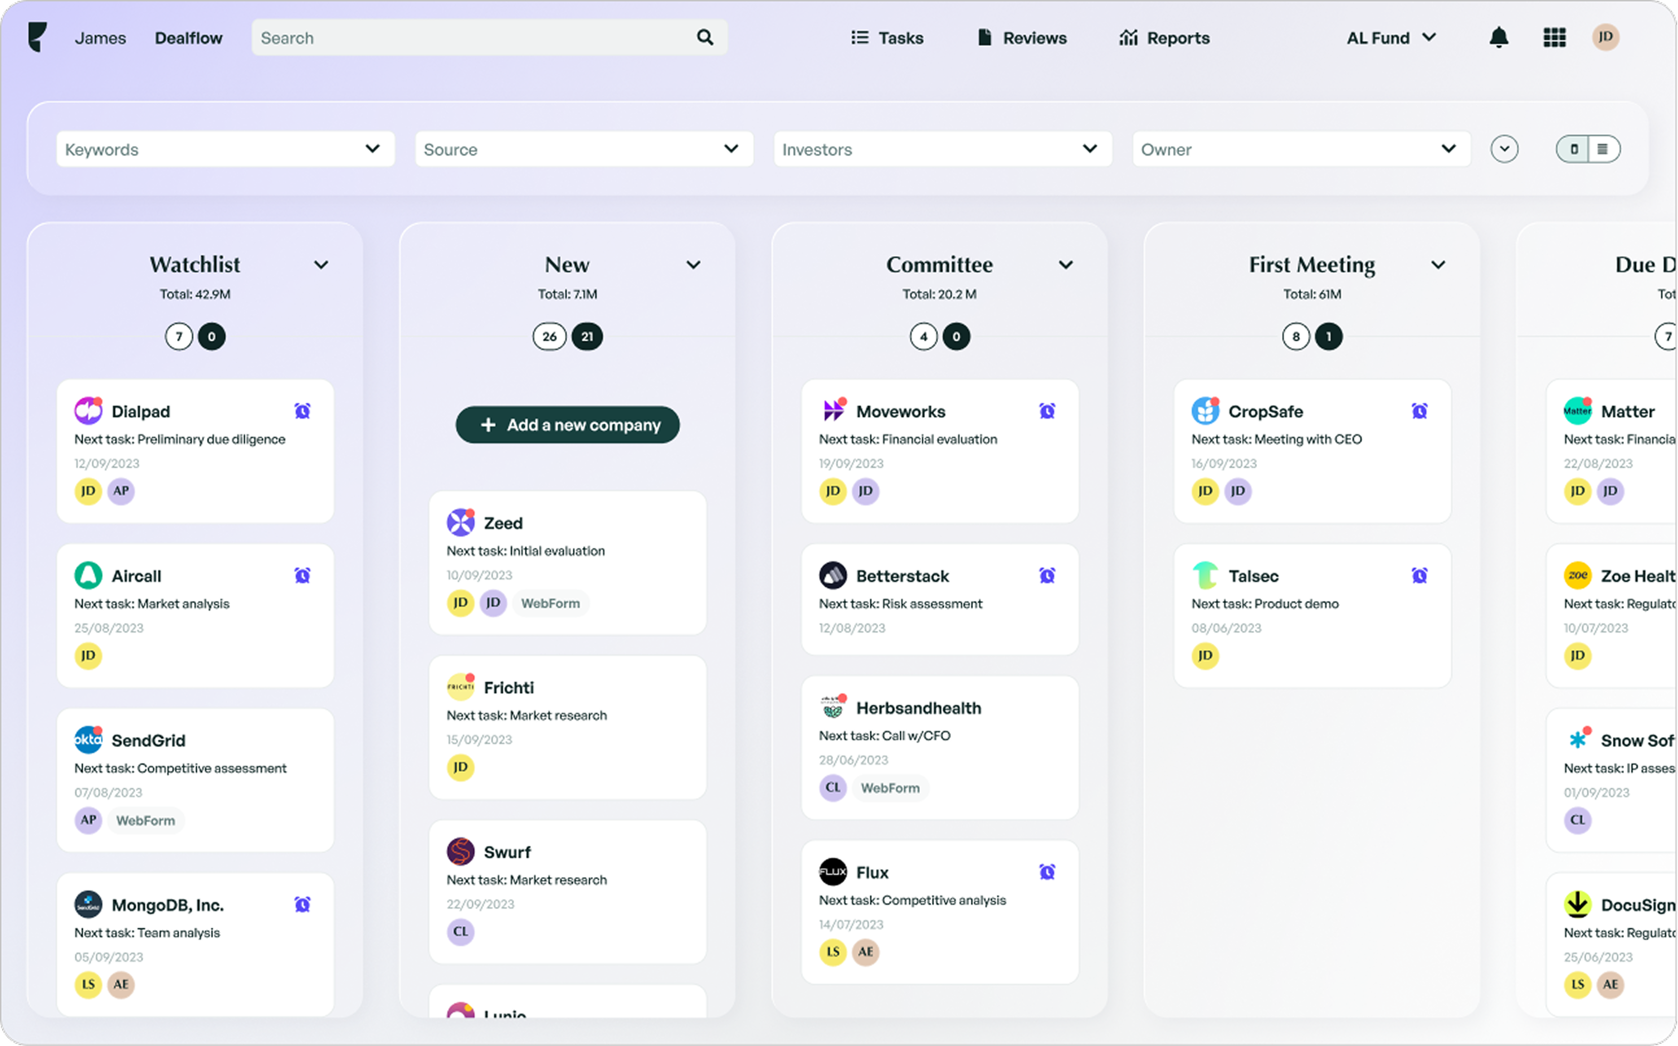Click the alarm icon on the Moveworks card
The image size is (1678, 1046).
1047,410
